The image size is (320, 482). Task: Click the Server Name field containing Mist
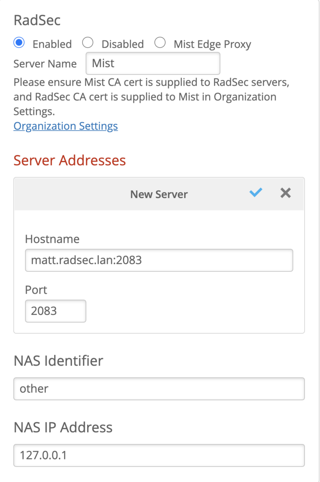[x=152, y=63]
